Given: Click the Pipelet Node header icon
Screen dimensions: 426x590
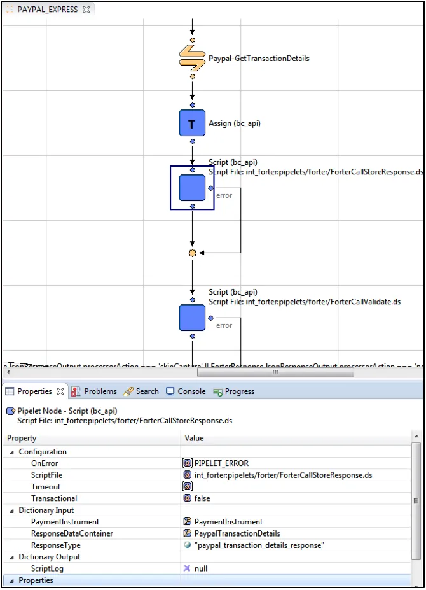Looking at the screenshot, I should (x=11, y=411).
